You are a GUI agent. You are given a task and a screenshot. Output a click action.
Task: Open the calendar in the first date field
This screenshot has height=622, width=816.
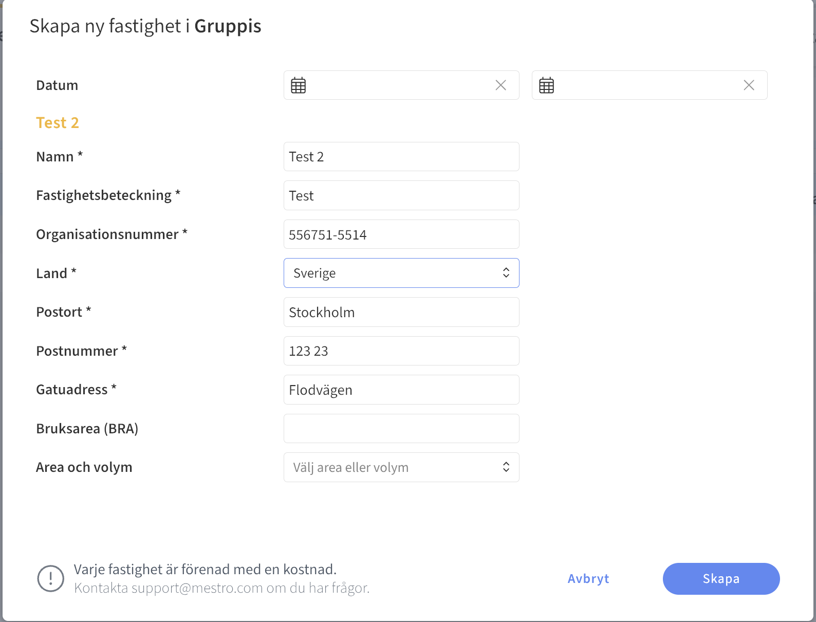pos(299,85)
